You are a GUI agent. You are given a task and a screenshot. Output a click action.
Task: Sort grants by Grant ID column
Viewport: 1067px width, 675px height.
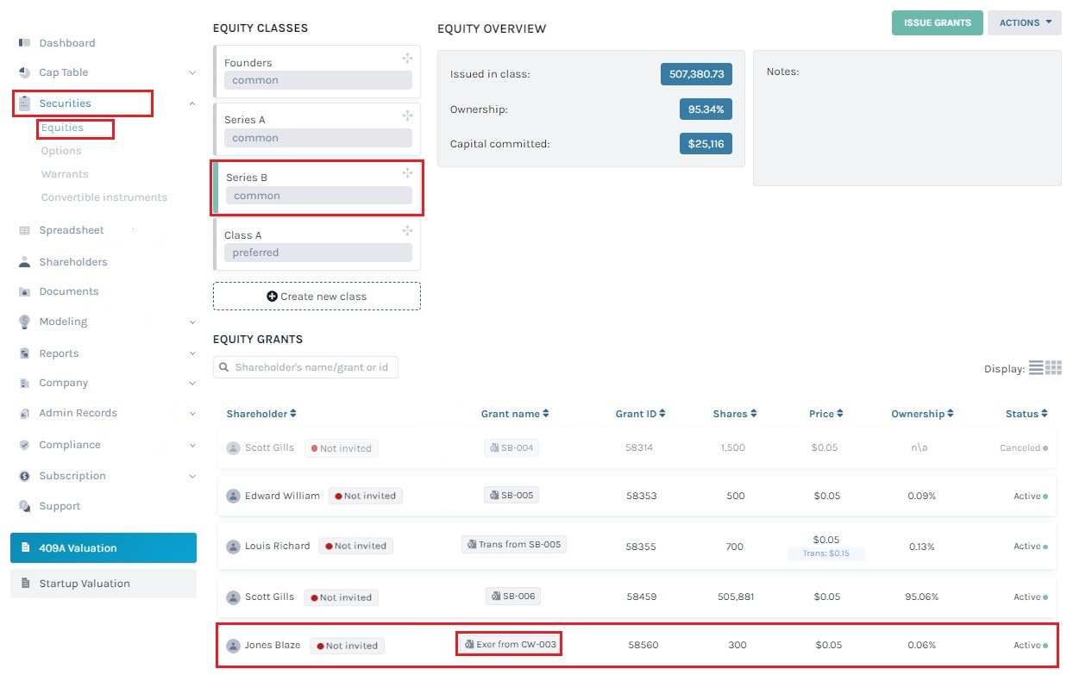(640, 414)
